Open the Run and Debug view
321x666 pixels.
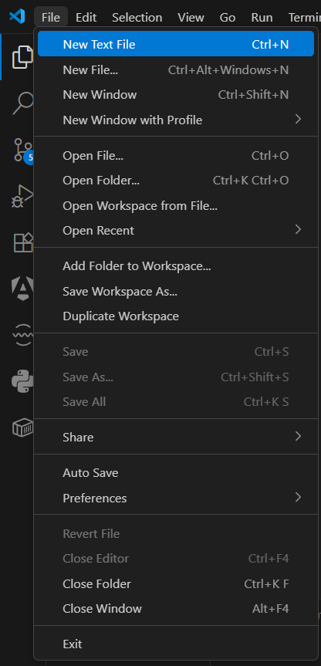[x=22, y=196]
